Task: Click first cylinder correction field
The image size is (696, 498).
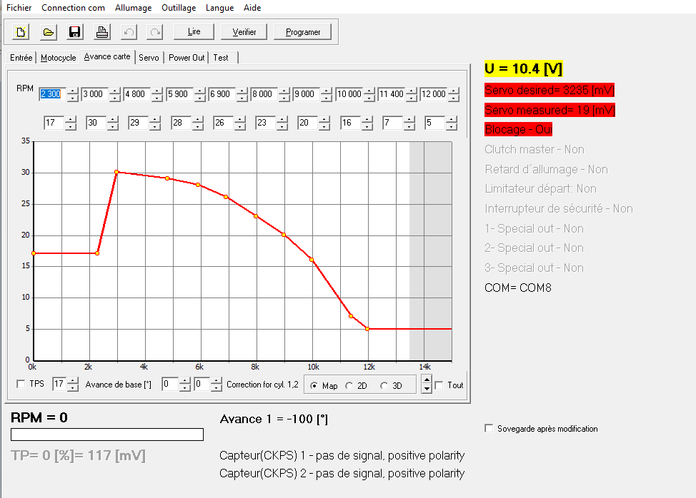Action: click(x=170, y=384)
